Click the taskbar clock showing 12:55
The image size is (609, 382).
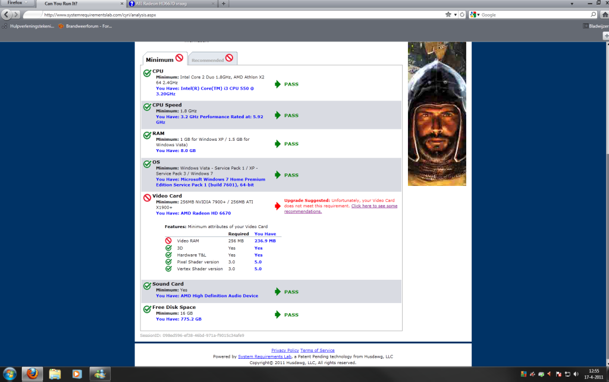click(x=594, y=374)
